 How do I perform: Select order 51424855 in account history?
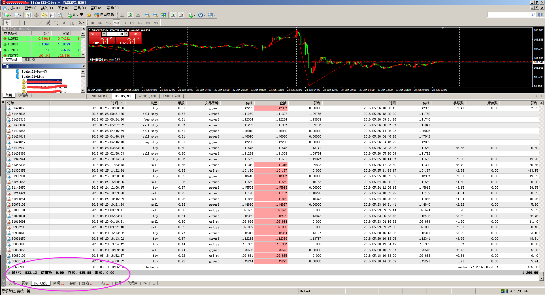tap(272, 108)
